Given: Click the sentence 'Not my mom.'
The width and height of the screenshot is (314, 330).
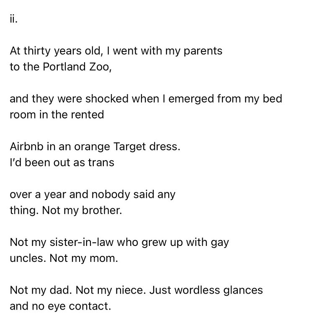Looking at the screenshot, I should click(x=84, y=258).
